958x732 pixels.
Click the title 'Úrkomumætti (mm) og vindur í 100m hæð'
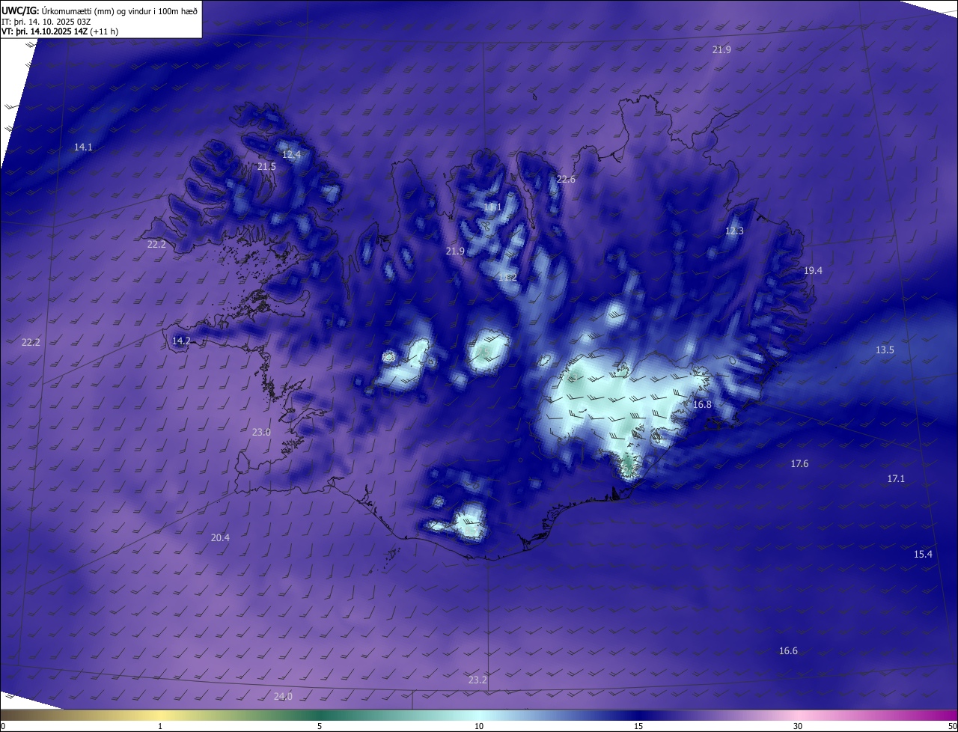120,10
